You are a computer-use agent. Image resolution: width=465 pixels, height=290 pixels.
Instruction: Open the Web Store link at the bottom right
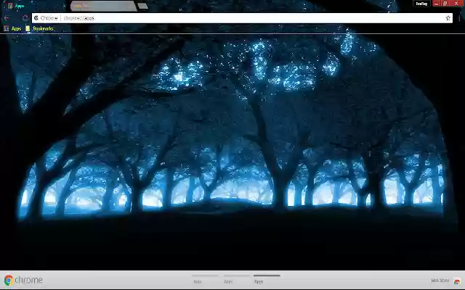(x=440, y=281)
